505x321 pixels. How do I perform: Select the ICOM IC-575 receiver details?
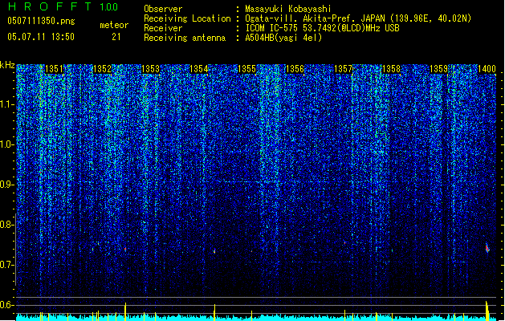(323, 28)
